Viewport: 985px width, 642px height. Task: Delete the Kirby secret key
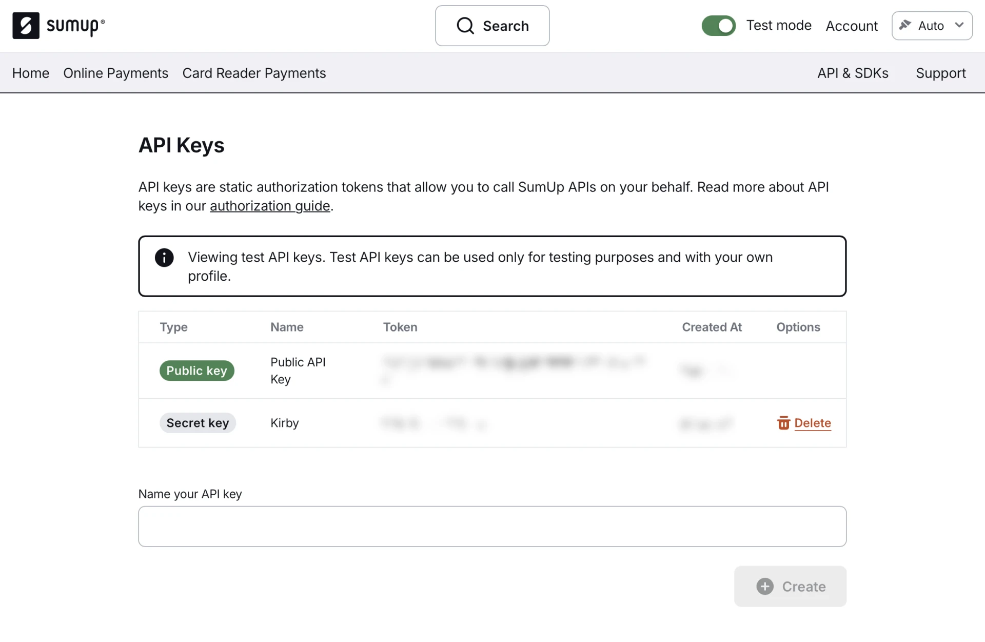pyautogui.click(x=812, y=423)
